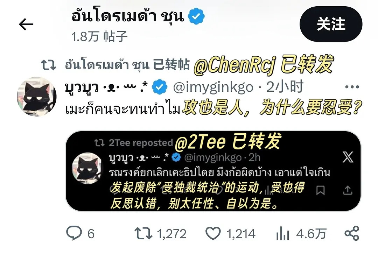Click verified badge next to บูวบูว name

pos(159,87)
